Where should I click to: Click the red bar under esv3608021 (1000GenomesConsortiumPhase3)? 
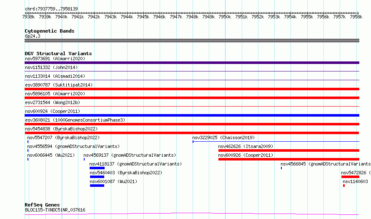[x=192, y=124]
